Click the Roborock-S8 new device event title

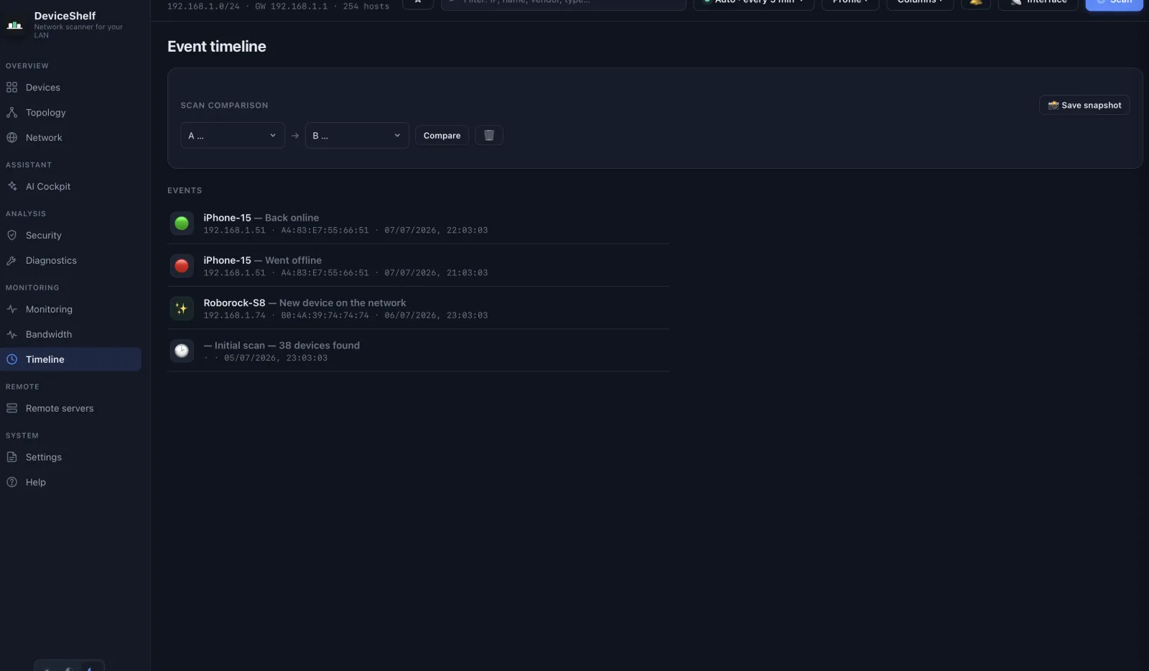point(304,303)
